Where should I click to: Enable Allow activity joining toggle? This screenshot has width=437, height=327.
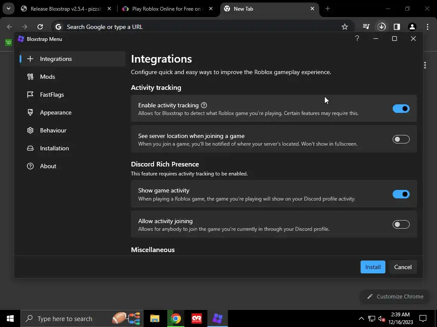401,224
